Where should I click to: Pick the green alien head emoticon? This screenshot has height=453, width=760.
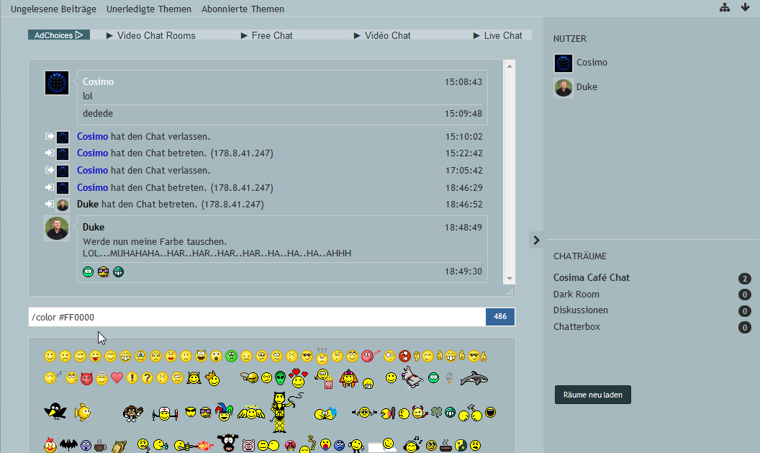[281, 377]
